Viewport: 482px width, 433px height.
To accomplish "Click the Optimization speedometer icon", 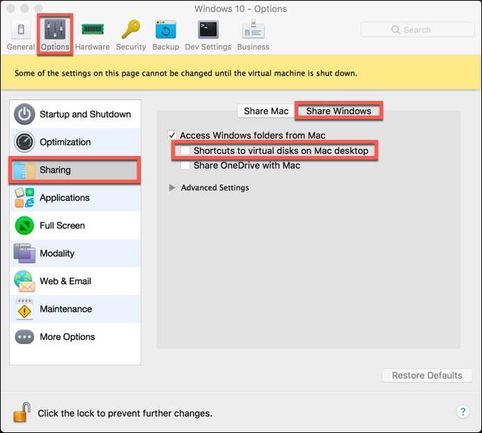I will pos(24,142).
